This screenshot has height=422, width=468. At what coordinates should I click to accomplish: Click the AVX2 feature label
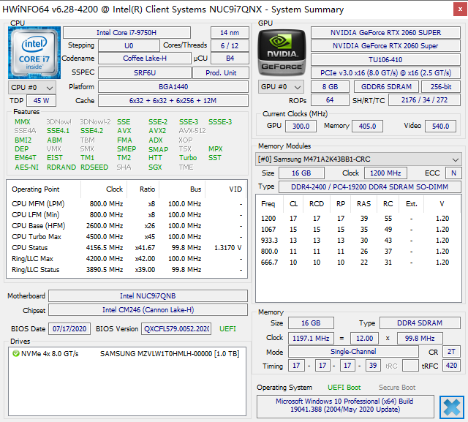156,131
